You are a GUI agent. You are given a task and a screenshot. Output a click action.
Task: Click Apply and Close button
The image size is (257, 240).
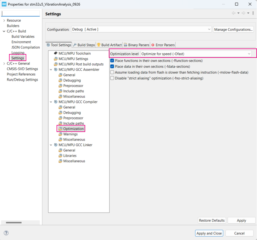[x=209, y=233]
